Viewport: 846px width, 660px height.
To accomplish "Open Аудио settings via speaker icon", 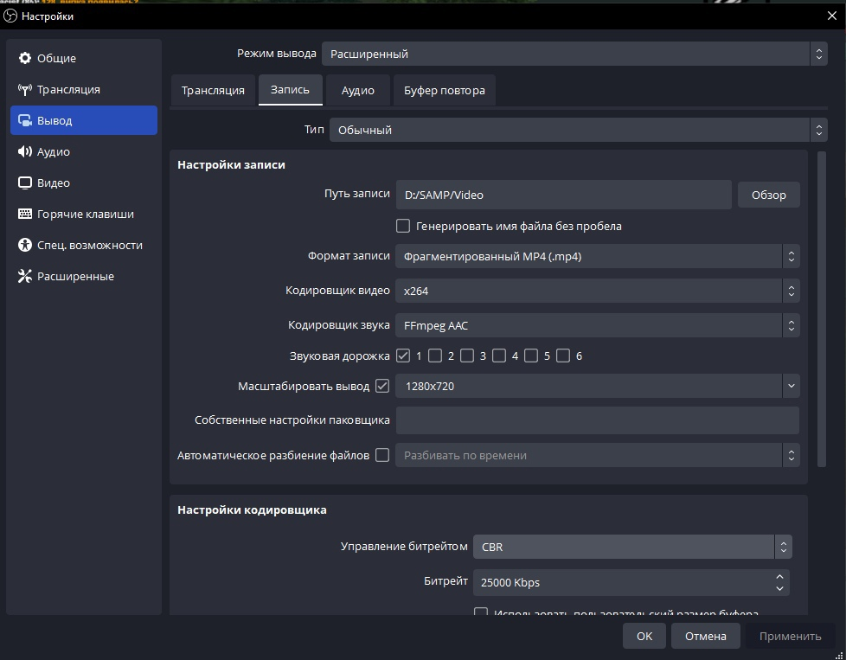I will pos(24,152).
